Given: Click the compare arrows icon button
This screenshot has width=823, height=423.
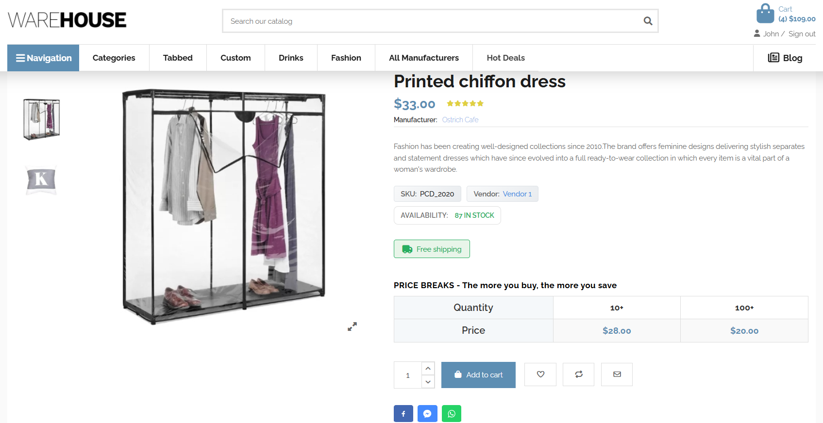Looking at the screenshot, I should click(x=578, y=374).
